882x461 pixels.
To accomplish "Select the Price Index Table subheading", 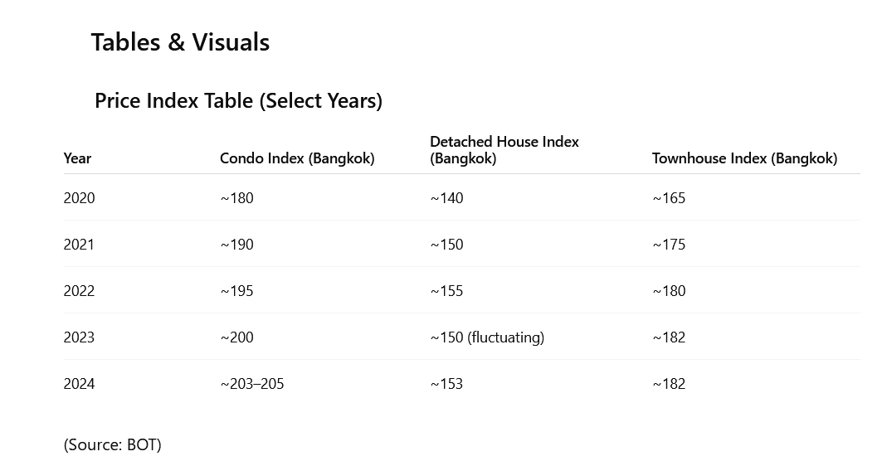I will pos(238,100).
